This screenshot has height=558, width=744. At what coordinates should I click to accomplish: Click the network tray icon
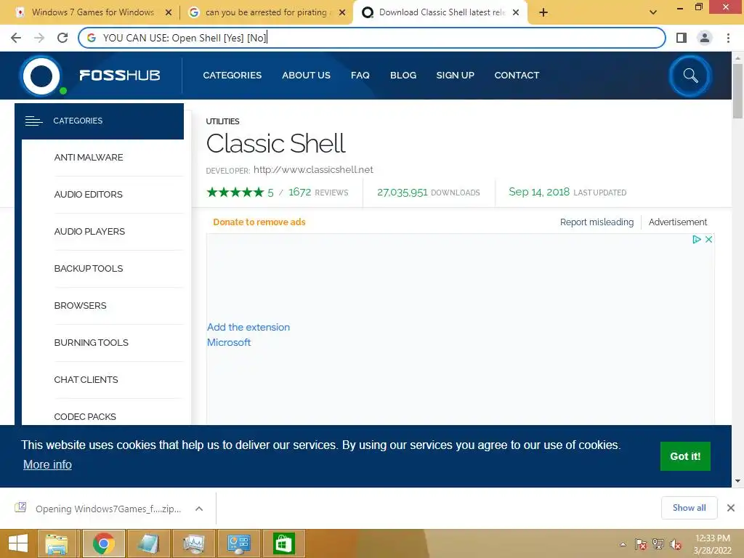click(658, 544)
